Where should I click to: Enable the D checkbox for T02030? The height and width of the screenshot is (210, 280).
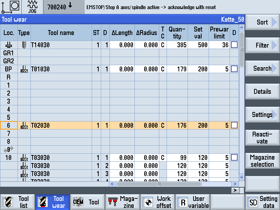(234, 125)
